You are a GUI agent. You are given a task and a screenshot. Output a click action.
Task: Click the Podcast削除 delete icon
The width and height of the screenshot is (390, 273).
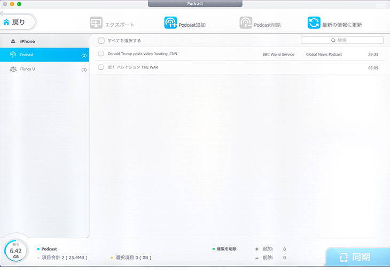[246, 23]
